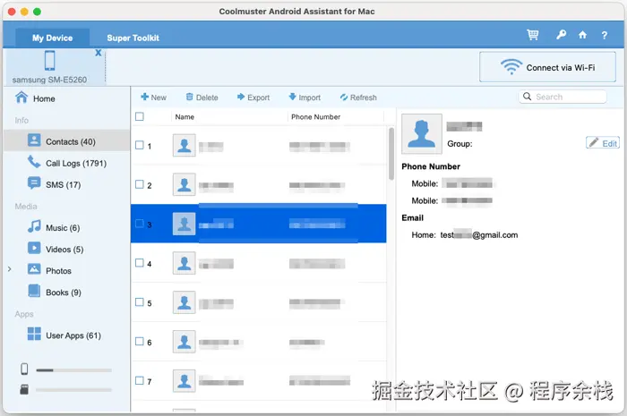Switch to the Super Toolkit tab
The width and height of the screenshot is (627, 416).
tap(133, 38)
